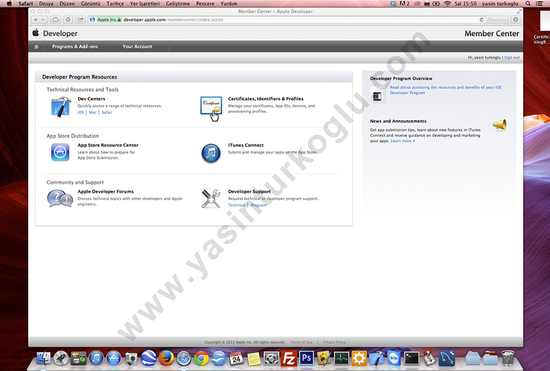Go to the Member Center home icon

tap(36, 46)
